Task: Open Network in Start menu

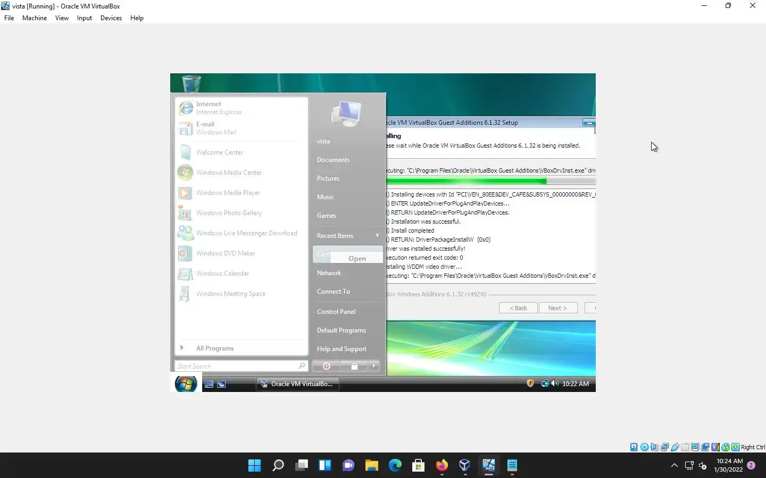Action: tap(329, 273)
